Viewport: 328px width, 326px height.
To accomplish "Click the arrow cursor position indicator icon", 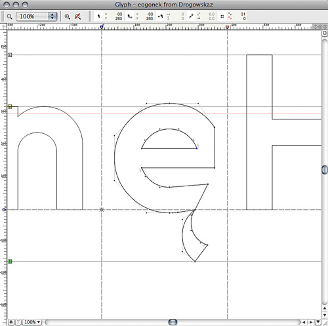I will coord(98,16).
